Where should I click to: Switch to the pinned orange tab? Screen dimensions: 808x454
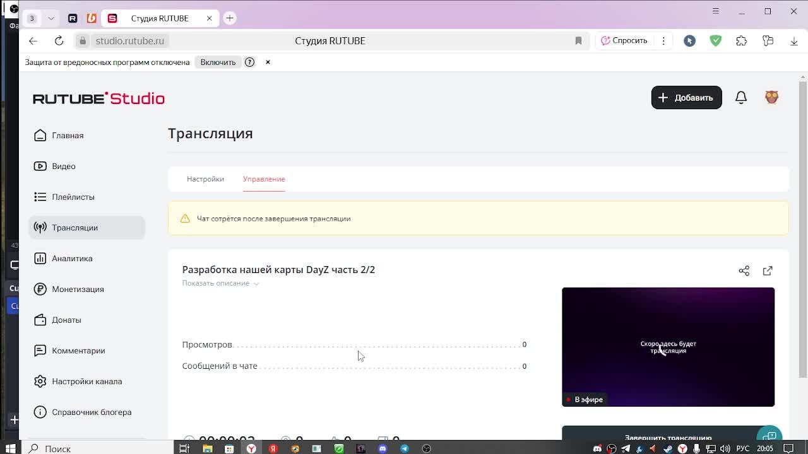92,18
